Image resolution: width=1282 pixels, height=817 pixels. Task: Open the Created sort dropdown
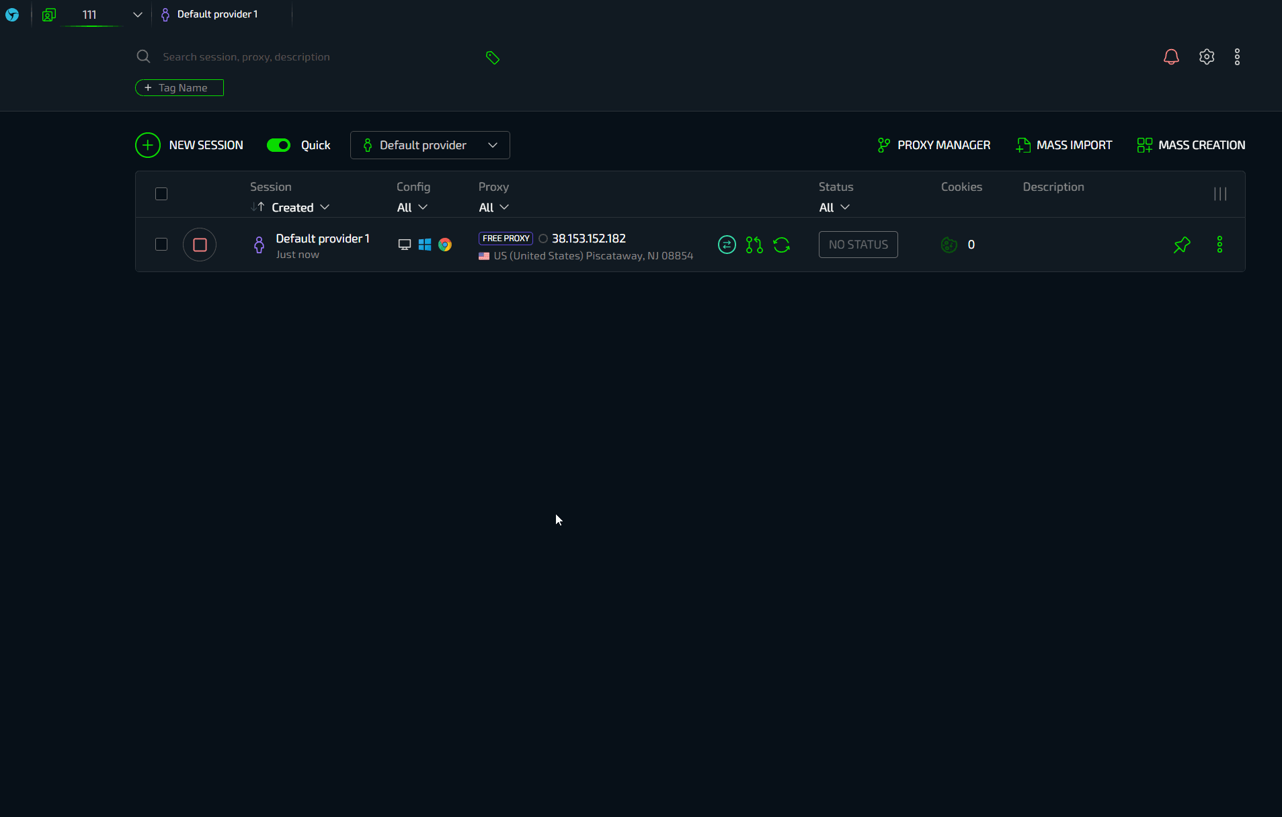click(x=300, y=208)
